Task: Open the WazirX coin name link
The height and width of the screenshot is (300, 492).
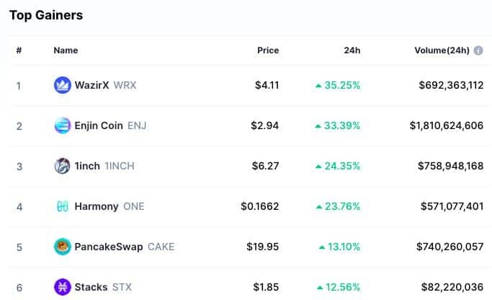Action: coord(91,85)
